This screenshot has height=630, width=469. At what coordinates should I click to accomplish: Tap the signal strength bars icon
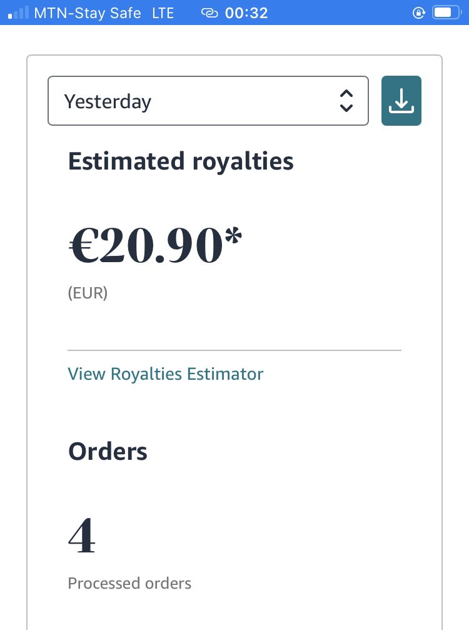coord(19,13)
